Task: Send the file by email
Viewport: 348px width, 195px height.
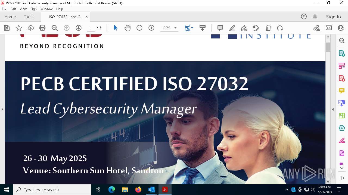Action: [x=329, y=28]
